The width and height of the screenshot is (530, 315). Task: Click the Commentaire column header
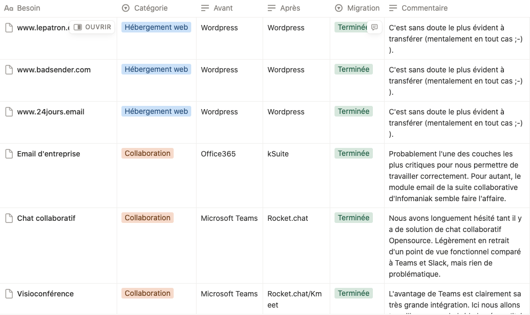[x=424, y=8]
